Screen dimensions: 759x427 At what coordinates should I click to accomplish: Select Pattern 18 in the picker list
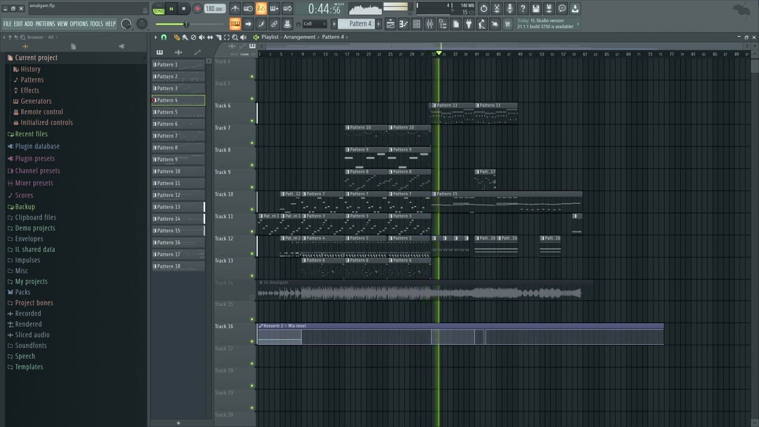(178, 266)
